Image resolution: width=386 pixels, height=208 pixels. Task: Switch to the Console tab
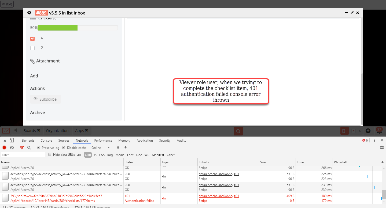46,140
